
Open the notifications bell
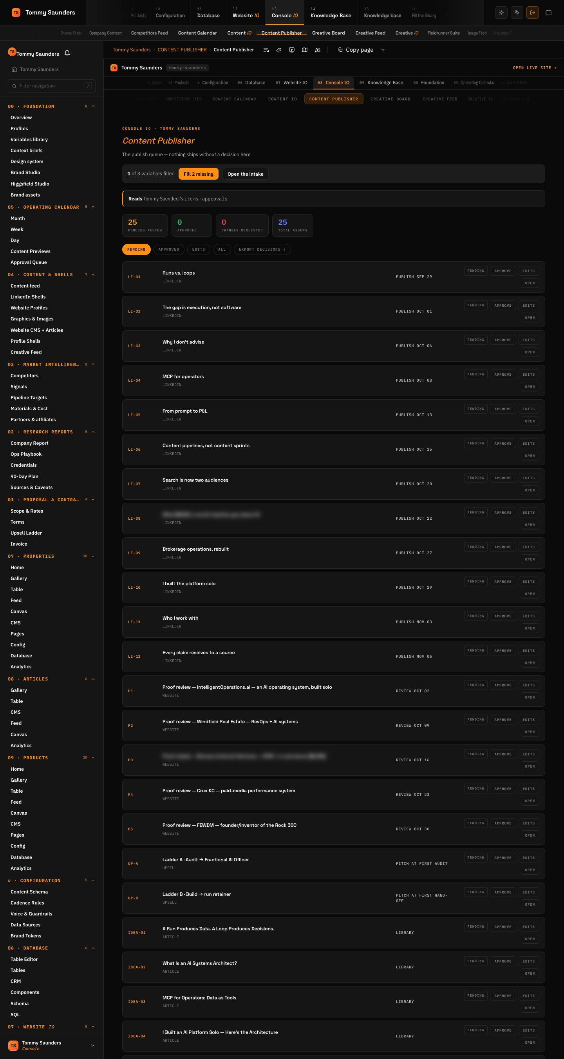67,53
